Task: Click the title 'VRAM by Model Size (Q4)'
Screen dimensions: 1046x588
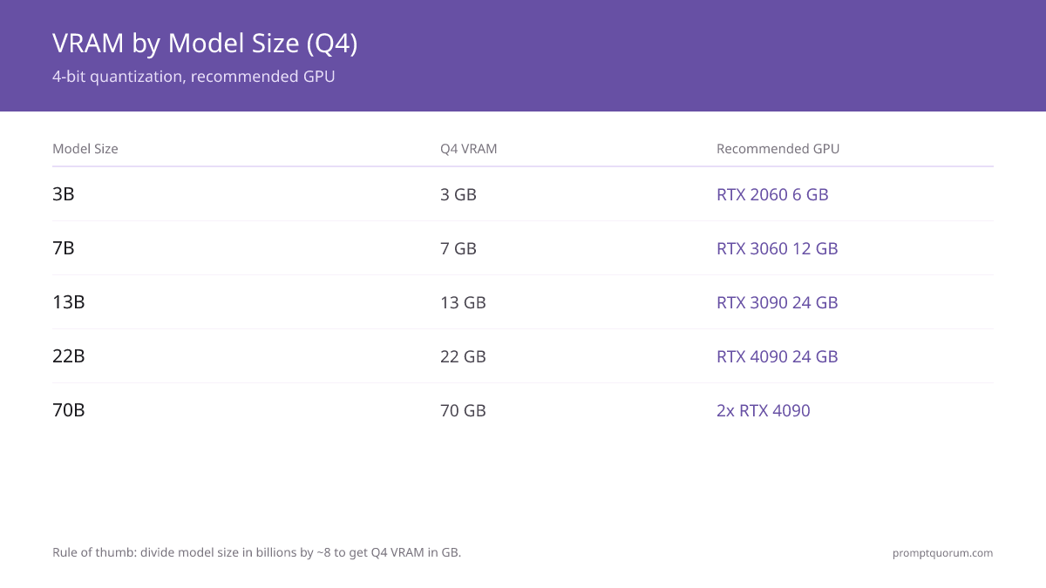Action: tap(205, 43)
